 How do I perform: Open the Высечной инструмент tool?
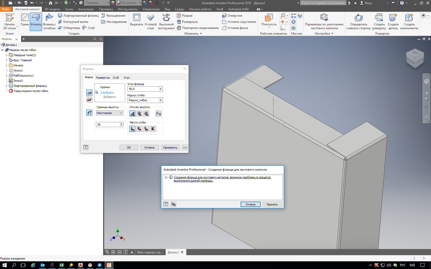pos(166,22)
